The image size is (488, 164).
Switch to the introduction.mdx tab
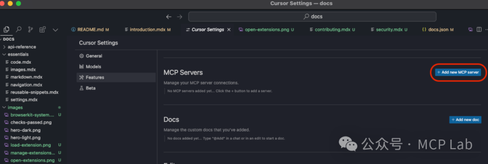[x=148, y=29]
